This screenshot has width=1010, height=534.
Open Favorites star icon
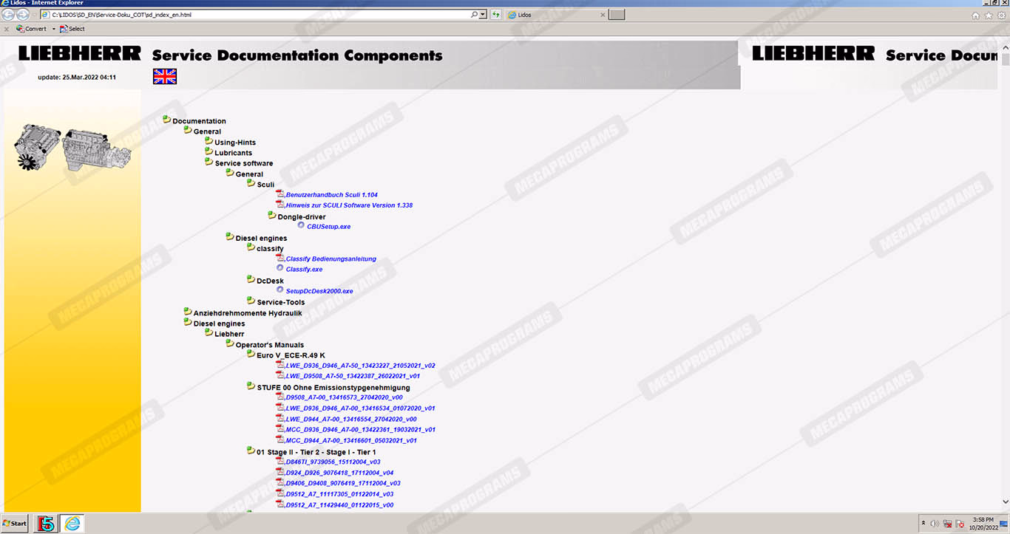tap(989, 16)
